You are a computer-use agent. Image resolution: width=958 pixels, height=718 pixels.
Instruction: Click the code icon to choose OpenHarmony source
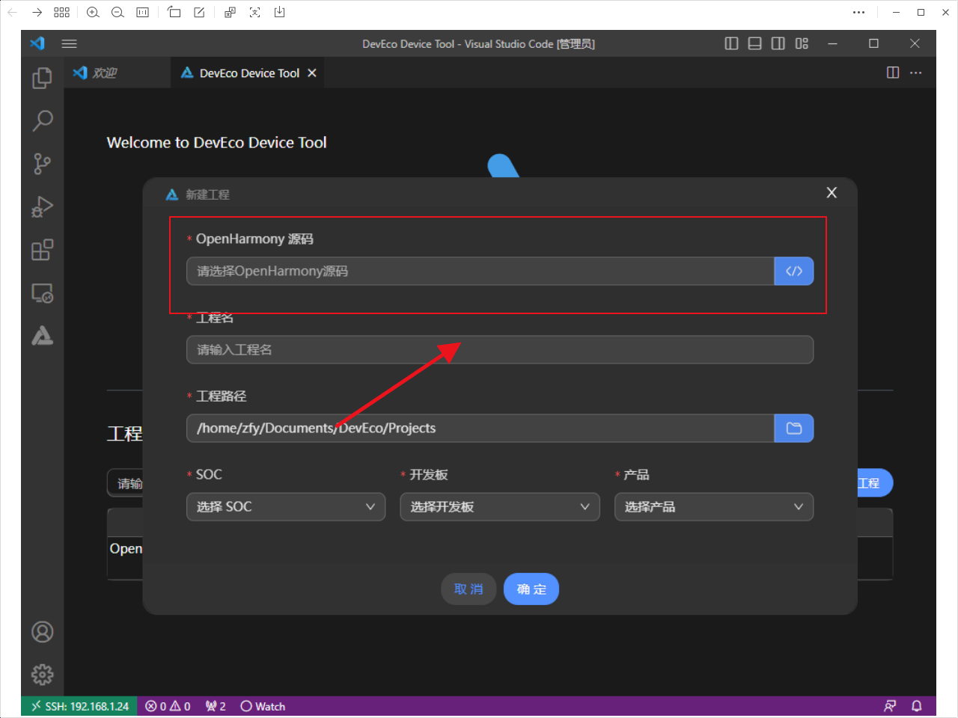coord(794,271)
